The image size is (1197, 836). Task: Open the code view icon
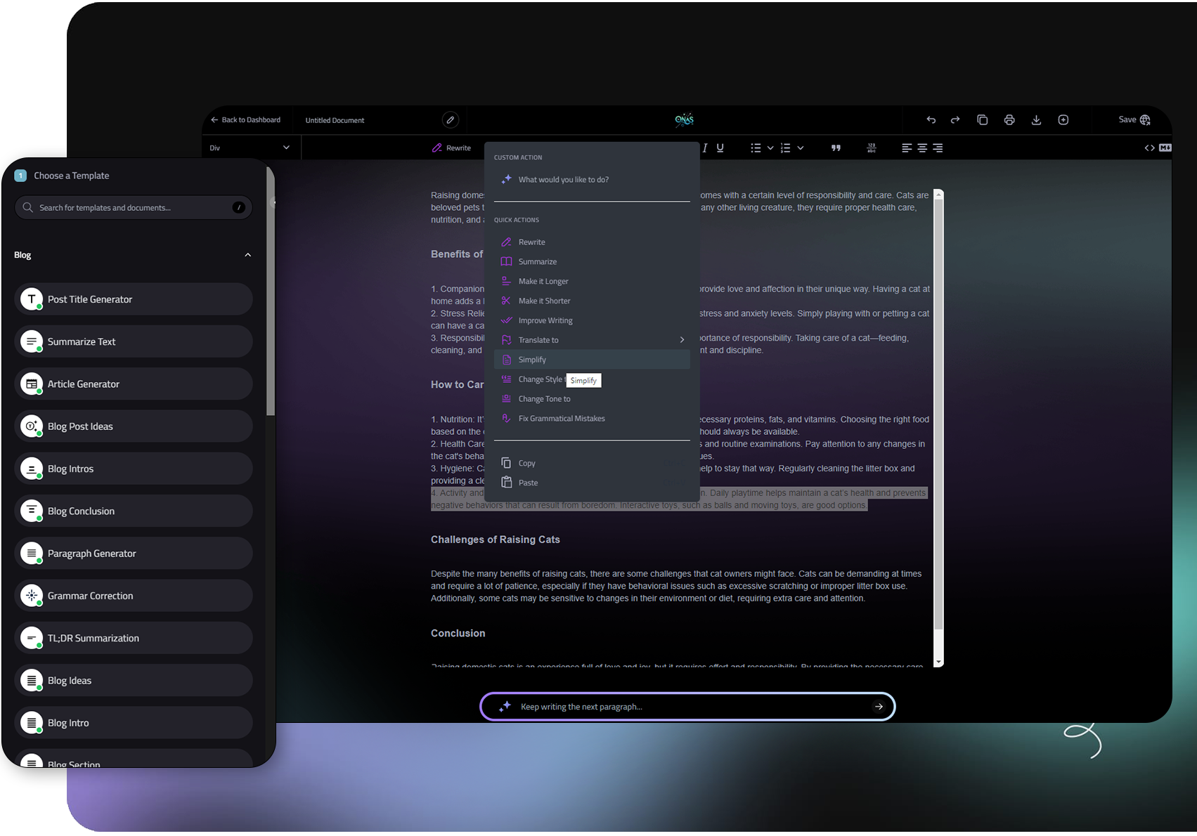pos(1149,148)
